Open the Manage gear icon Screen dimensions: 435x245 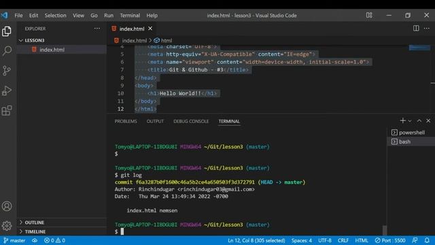pyautogui.click(x=7, y=225)
